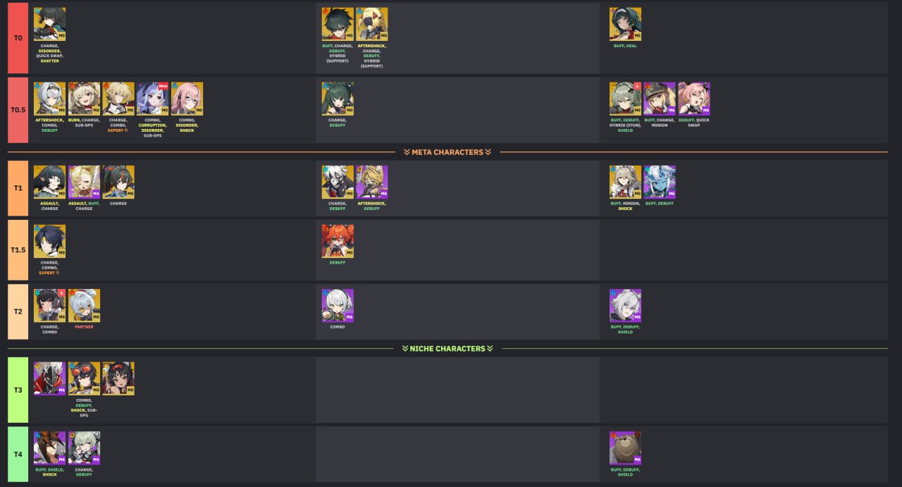Collapse the Meta Characters section header

[447, 152]
